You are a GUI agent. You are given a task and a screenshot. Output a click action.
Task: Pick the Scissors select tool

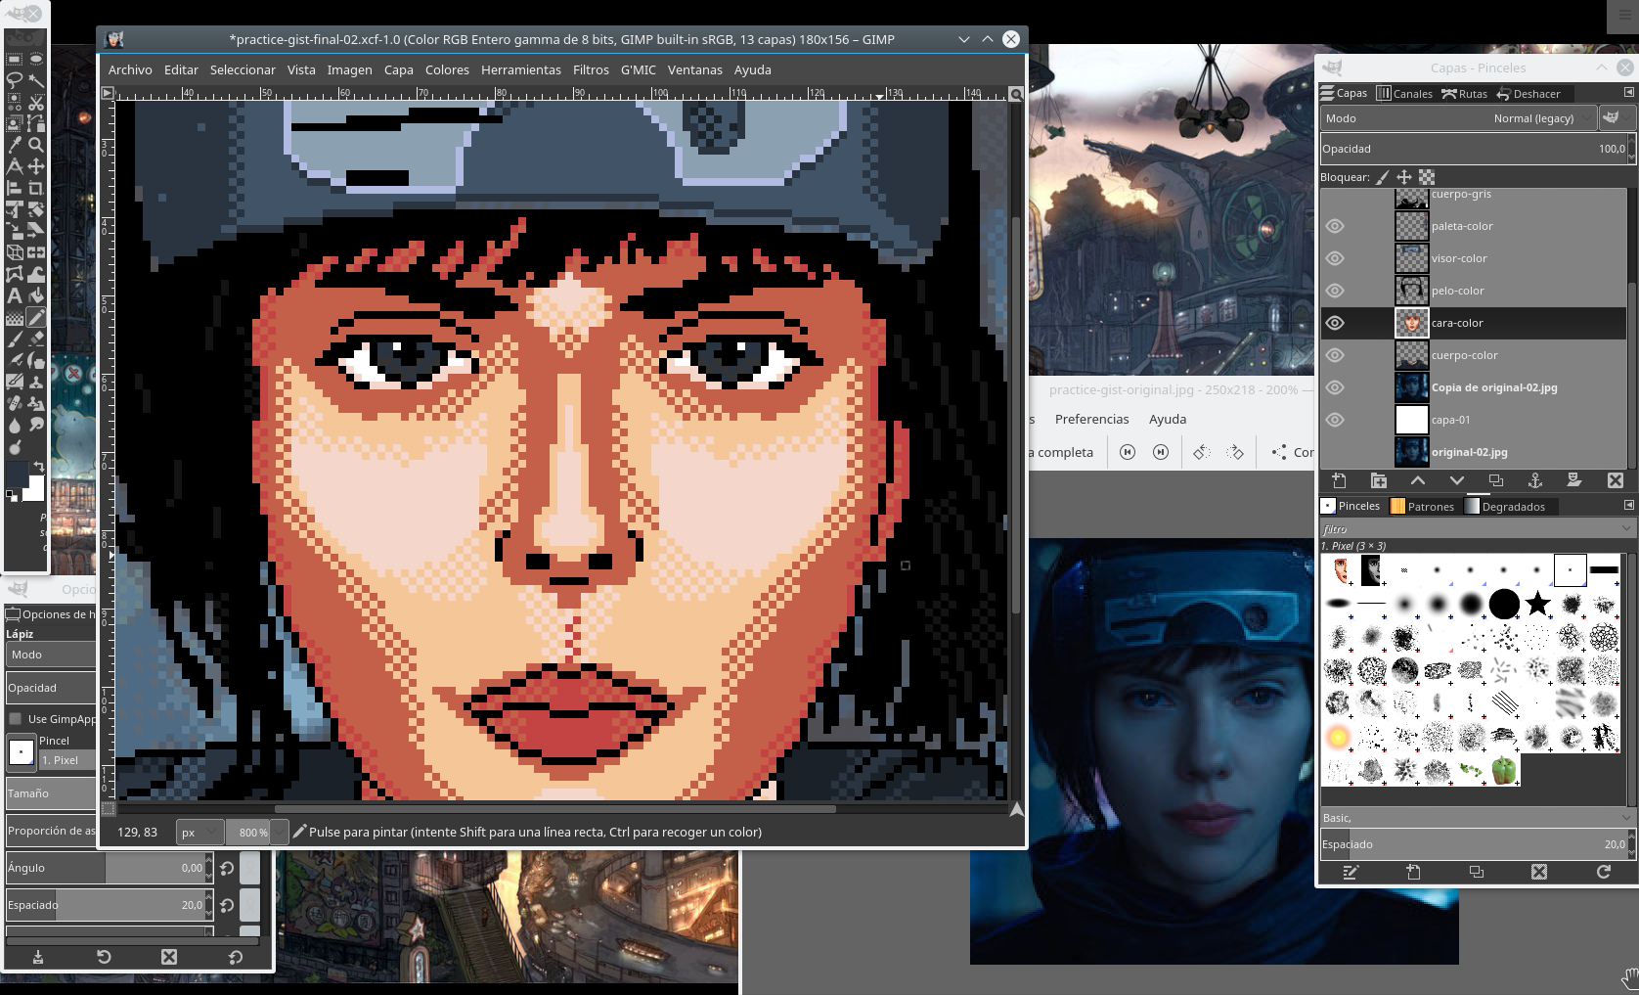pos(36,102)
